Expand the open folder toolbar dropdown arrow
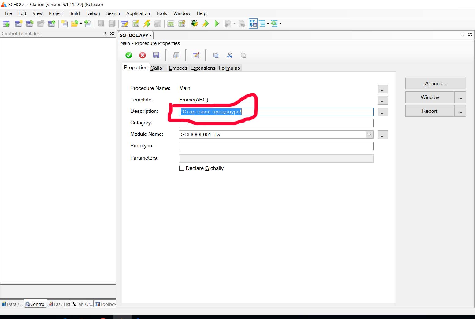Viewport: 475px width, 319px height. click(81, 24)
